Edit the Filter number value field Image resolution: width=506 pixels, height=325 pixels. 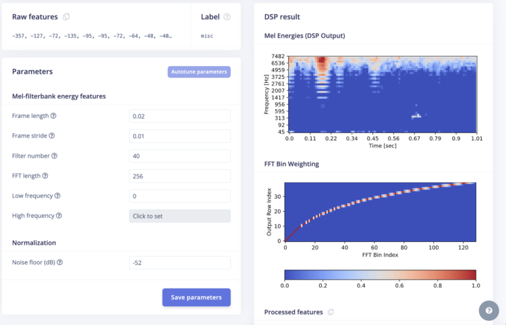[x=179, y=156]
